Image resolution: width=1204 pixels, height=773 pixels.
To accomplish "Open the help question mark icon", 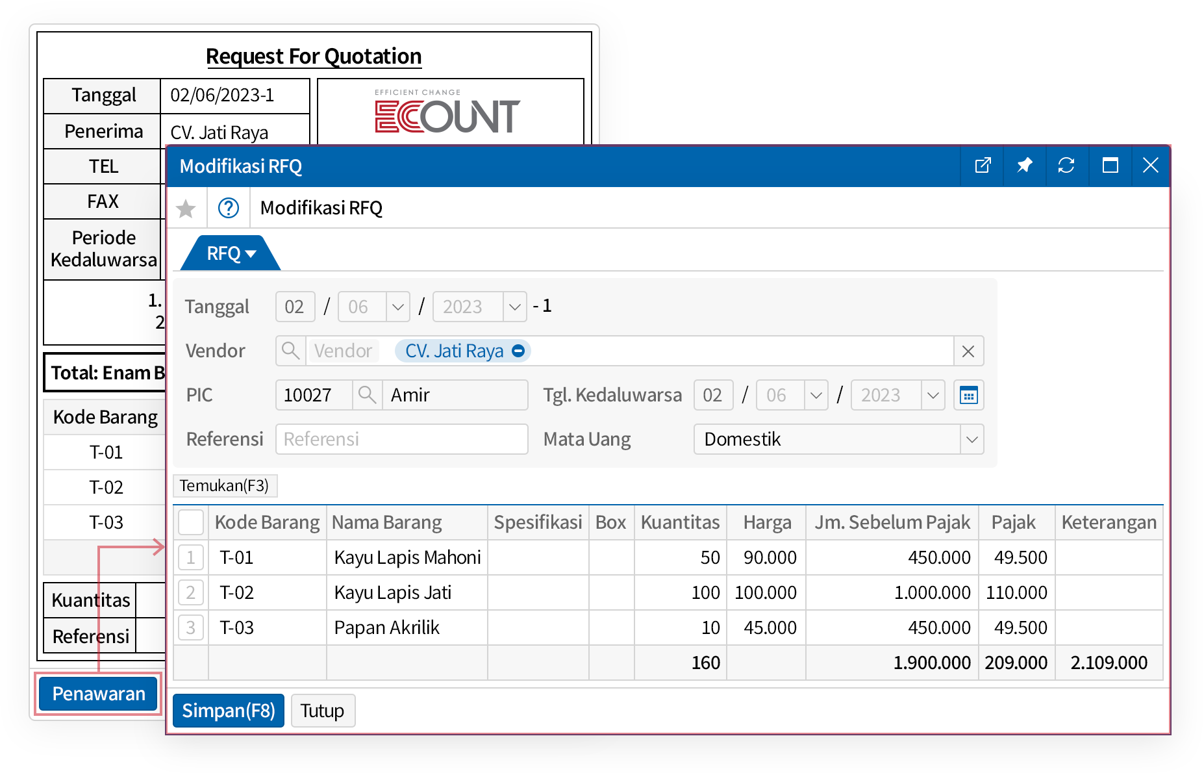I will coord(229,209).
